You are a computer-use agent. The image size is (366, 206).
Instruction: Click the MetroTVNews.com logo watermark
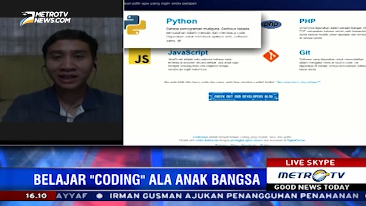point(45,18)
